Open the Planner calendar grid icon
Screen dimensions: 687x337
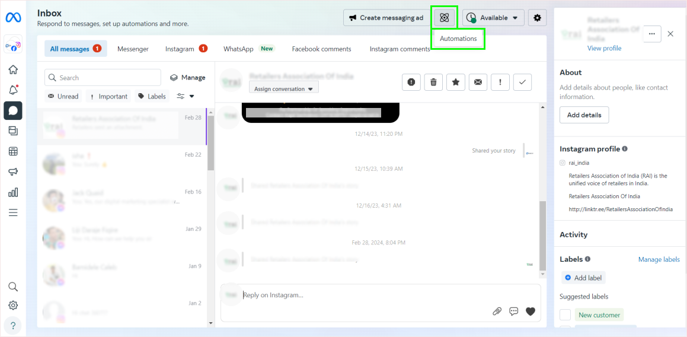13,151
